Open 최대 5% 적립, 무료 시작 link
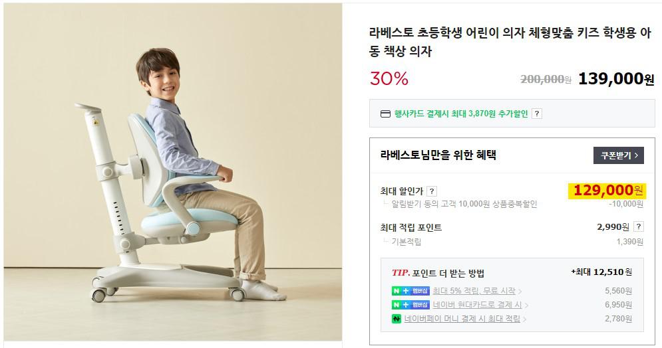The image size is (662, 348). click(x=474, y=291)
